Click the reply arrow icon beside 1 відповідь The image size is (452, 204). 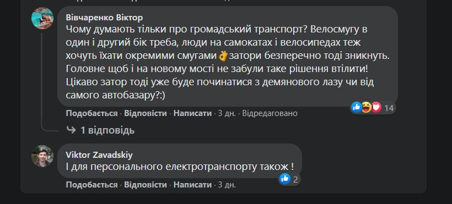coord(71,130)
